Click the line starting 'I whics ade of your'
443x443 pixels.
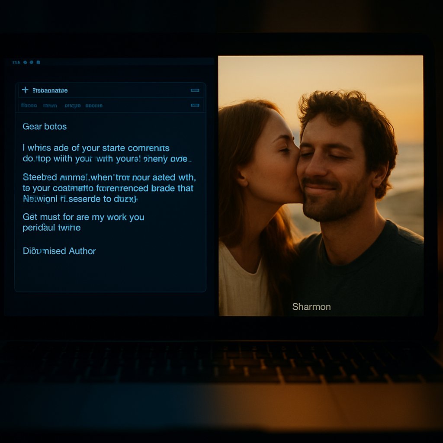pyautogui.click(x=96, y=148)
